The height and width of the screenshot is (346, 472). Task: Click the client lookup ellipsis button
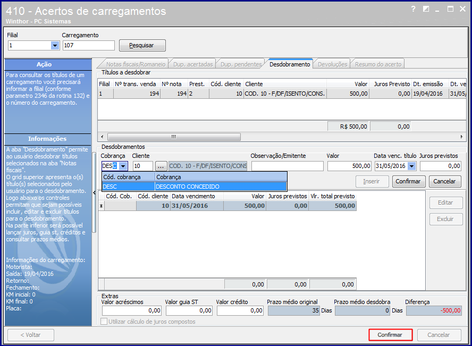pos(161,166)
